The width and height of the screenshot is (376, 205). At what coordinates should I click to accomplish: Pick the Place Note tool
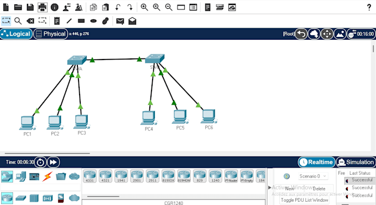[x=56, y=21]
